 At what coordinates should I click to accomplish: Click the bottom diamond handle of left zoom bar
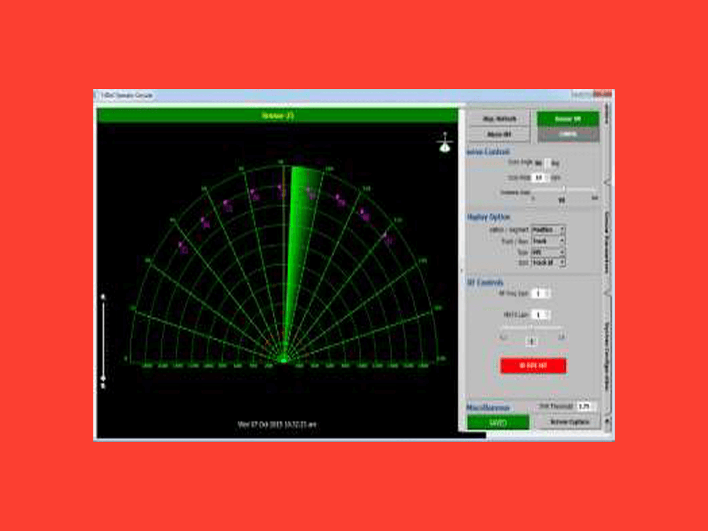pos(104,378)
